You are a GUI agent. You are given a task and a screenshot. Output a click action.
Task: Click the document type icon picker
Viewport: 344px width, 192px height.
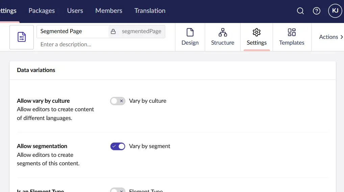pyautogui.click(x=22, y=37)
